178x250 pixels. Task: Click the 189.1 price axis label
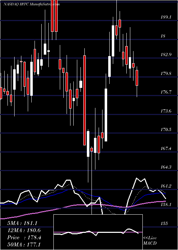[x=166, y=17]
